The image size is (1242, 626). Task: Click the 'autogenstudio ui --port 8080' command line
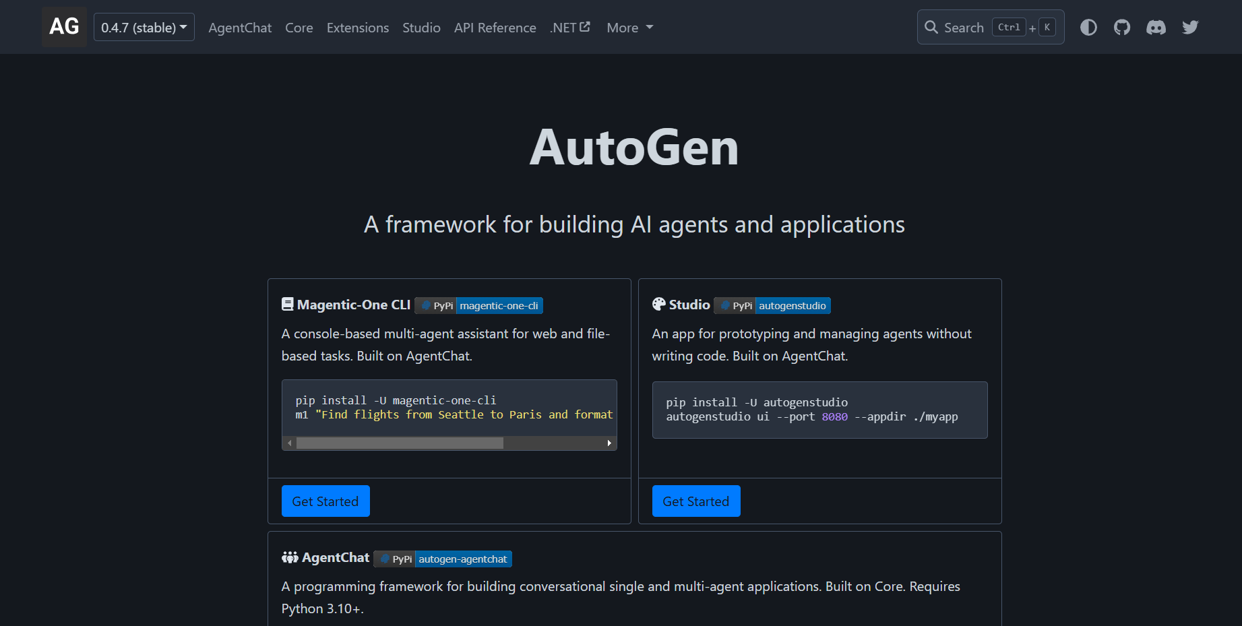pyautogui.click(x=812, y=416)
